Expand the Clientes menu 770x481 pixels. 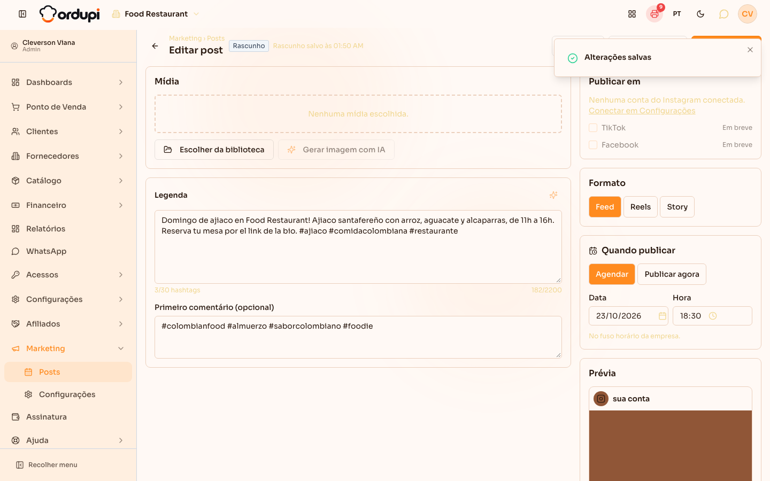pos(68,131)
